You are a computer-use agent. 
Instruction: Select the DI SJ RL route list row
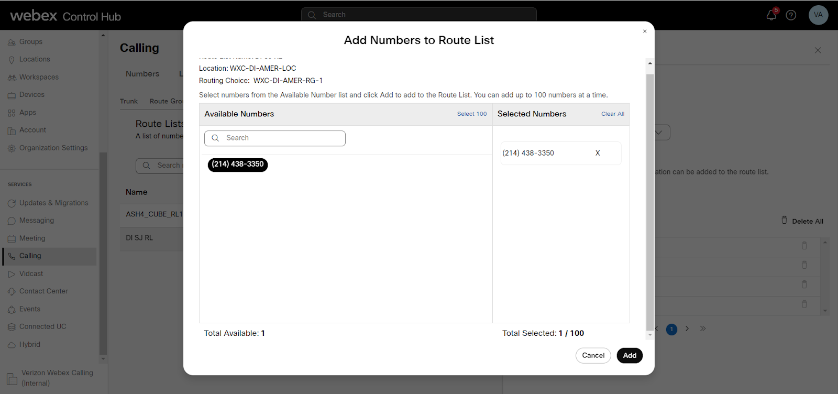(x=152, y=238)
